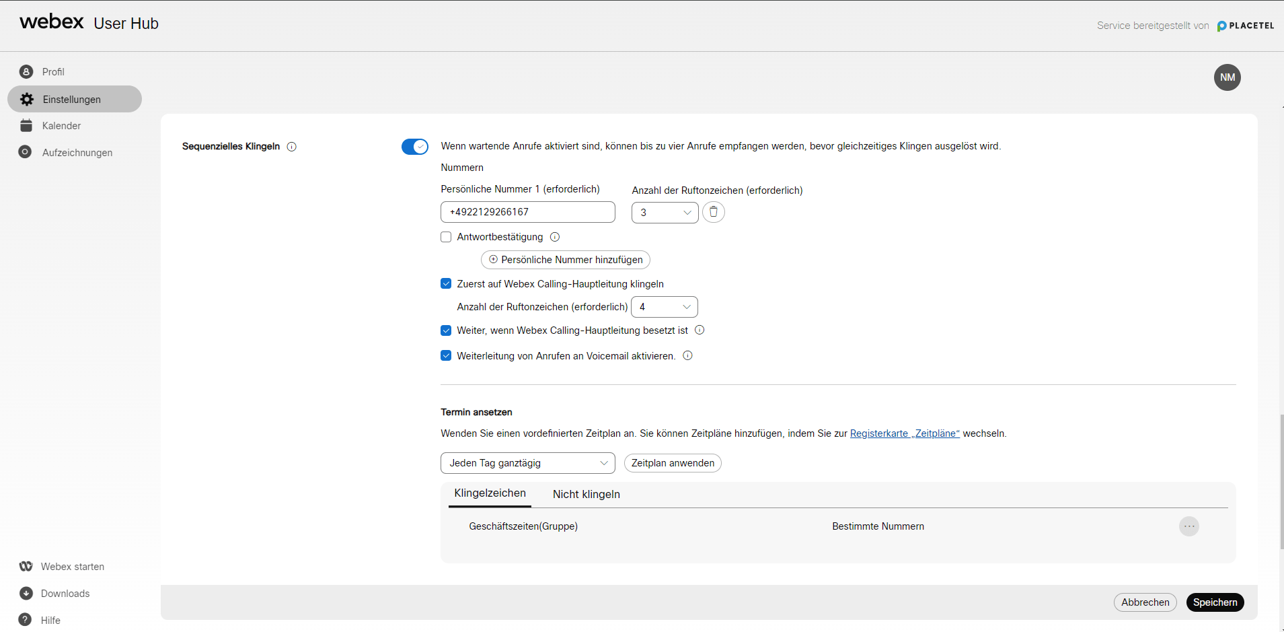
Task: Open the Hilfe section
Action: [x=50, y=620]
